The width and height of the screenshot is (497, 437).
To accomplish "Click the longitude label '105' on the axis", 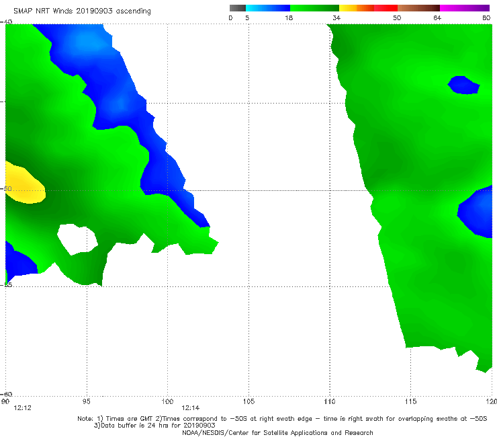I will pos(248,401).
